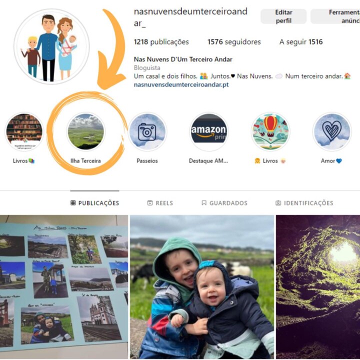This screenshot has width=360, height=360.
Task: Open the photo collage poster post
Action: tap(64, 287)
